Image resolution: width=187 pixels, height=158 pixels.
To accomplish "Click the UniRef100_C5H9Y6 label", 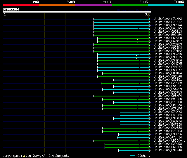I will coord(168,61).
